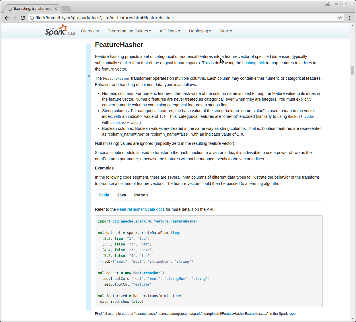
Task: Click the import org.apache.spark.ml.feature.FeatureHasher line
Action: (148, 221)
